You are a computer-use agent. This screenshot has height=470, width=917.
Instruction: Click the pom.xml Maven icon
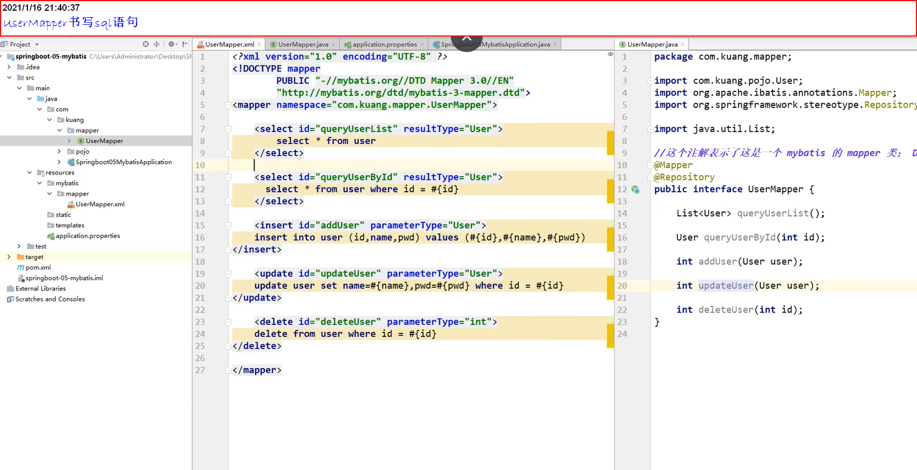pyautogui.click(x=20, y=267)
